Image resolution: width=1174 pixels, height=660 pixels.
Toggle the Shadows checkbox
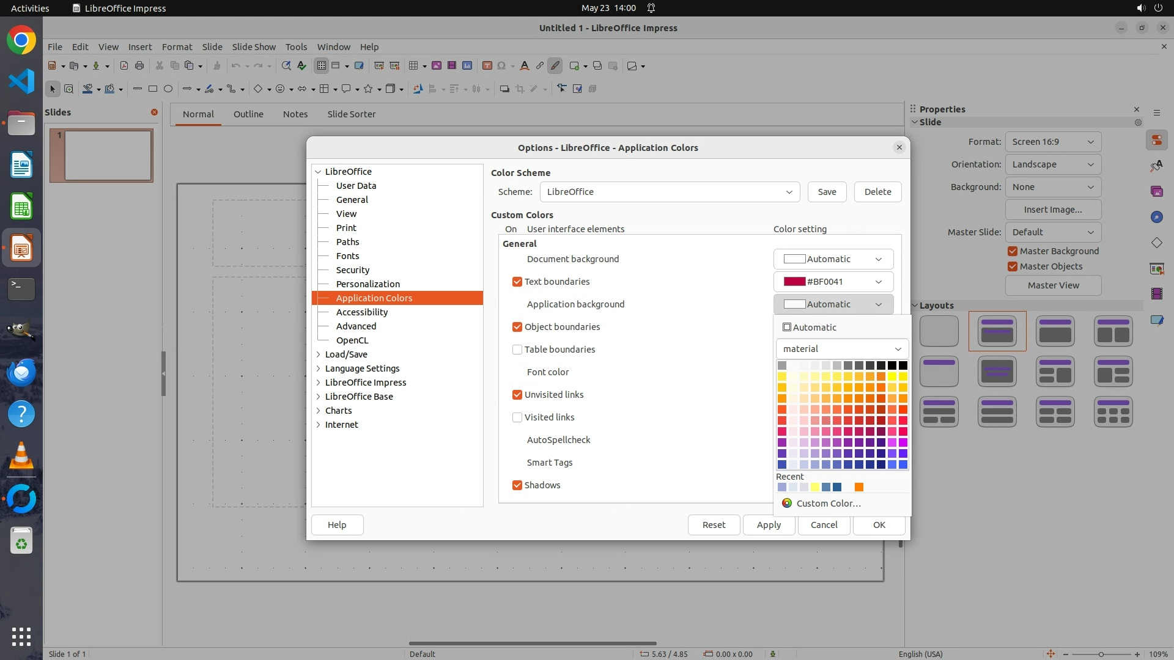[x=517, y=485]
